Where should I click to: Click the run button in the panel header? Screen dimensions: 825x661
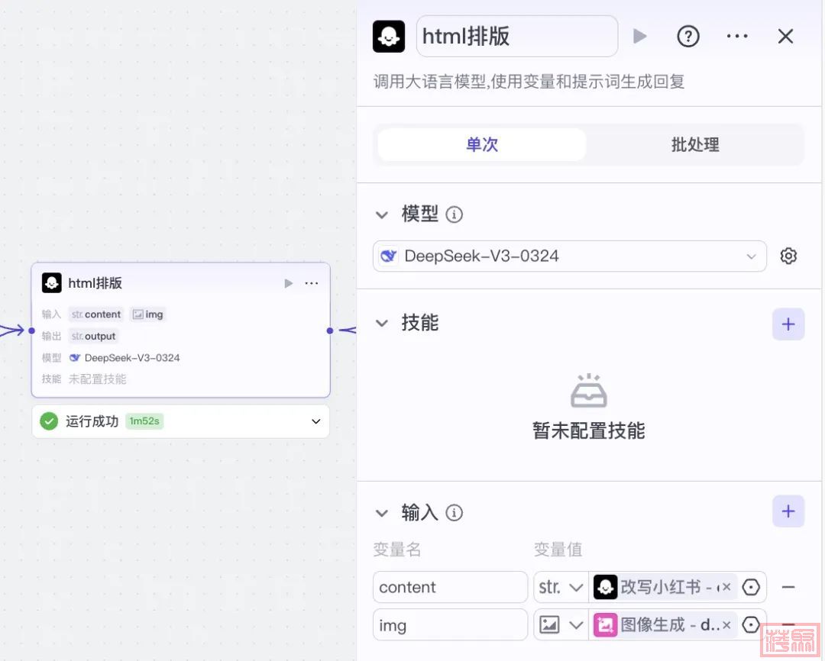[x=640, y=37]
